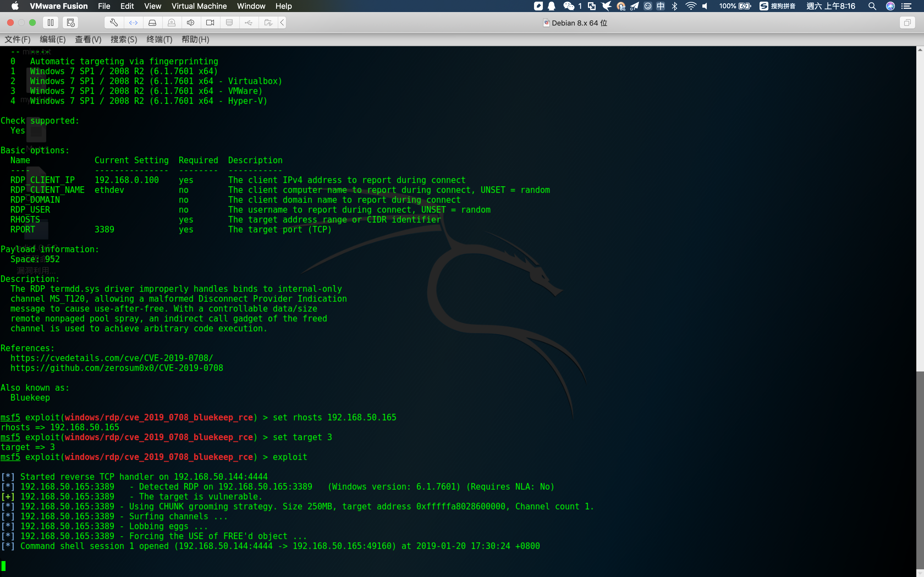
Task: Click the USB device icon
Action: point(249,23)
